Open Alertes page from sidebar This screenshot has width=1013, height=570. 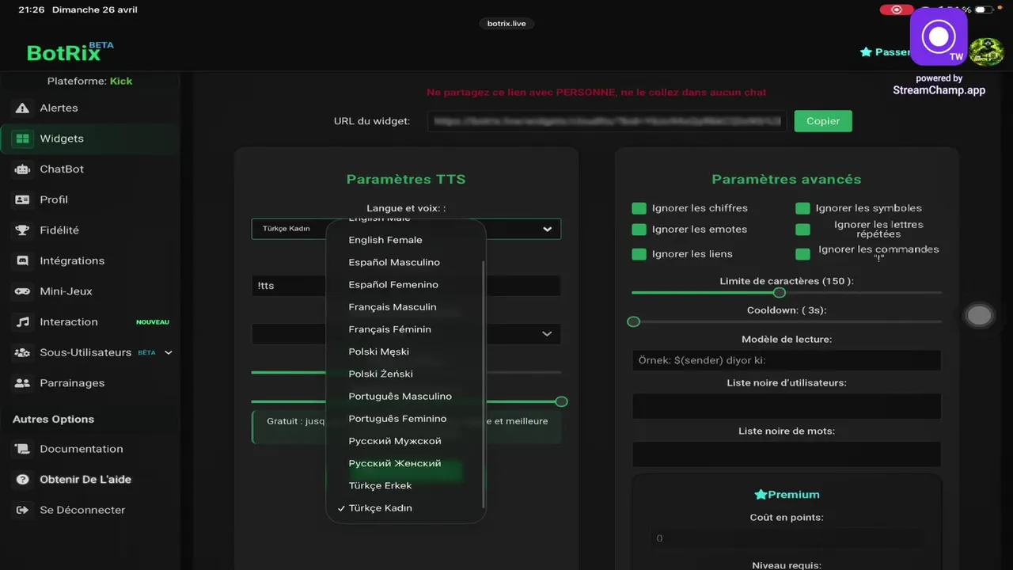tap(59, 108)
